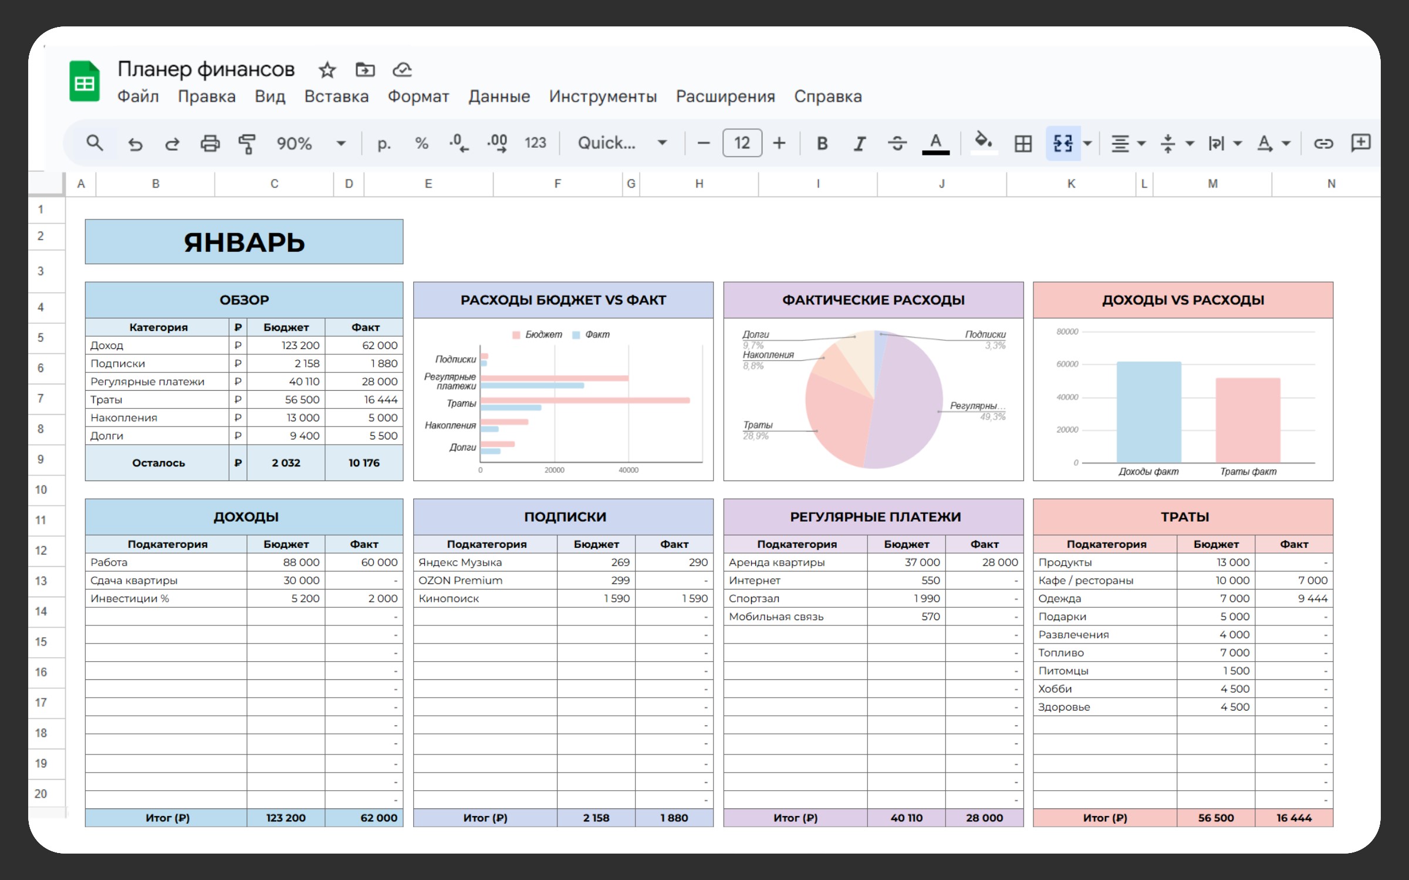Image resolution: width=1409 pixels, height=880 pixels.
Task: Select the ЯНВАРЬ title cell
Action: [244, 242]
